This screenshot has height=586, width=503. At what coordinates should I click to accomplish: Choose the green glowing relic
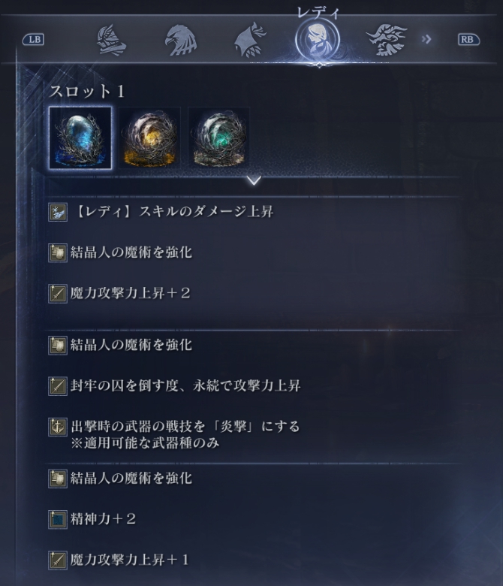[x=218, y=138]
